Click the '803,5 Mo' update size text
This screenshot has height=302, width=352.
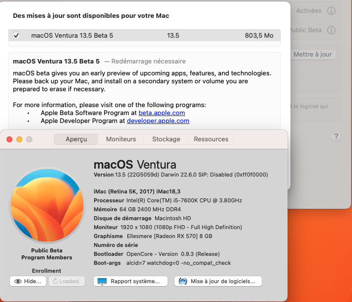click(259, 36)
